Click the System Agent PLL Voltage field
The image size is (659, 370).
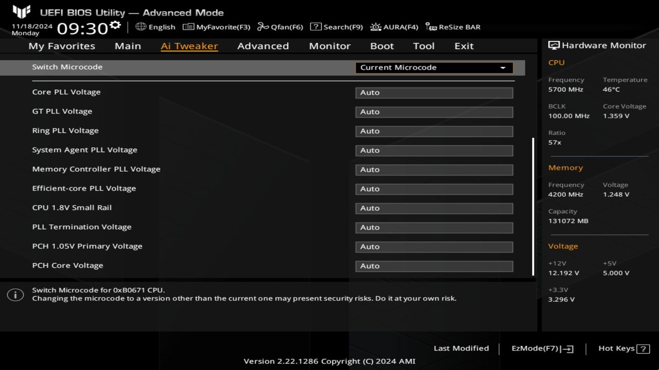[434, 151]
